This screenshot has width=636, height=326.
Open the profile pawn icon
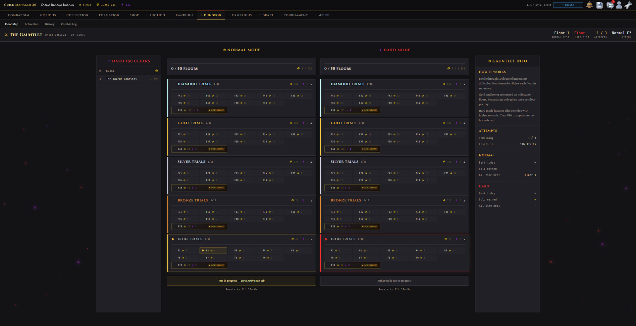coord(619,5)
